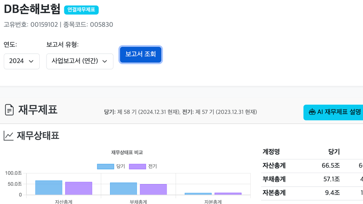Click the 부채총계 전기 purple bar
This screenshot has width=363, height=204.
click(153, 189)
